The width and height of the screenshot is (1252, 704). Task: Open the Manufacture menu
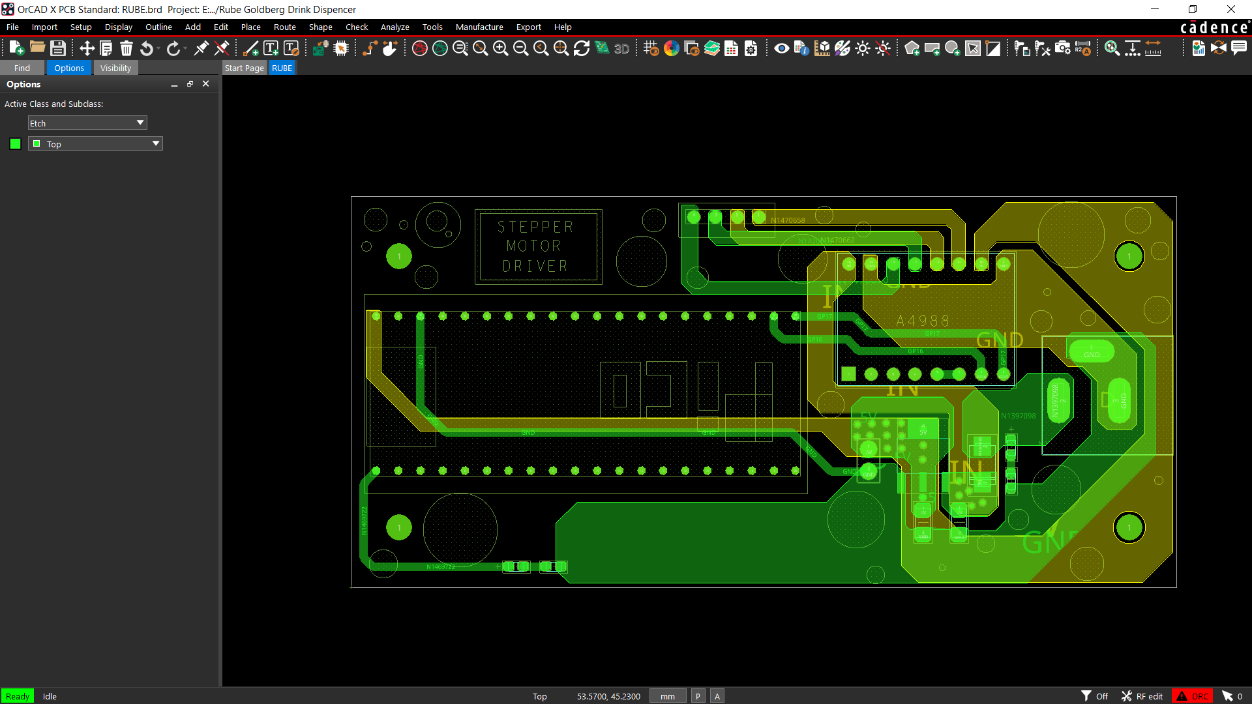(x=479, y=27)
